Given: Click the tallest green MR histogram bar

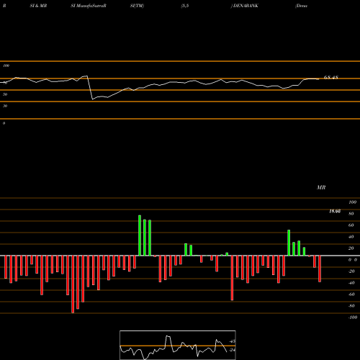Looking at the screenshot, I should click(x=140, y=235).
